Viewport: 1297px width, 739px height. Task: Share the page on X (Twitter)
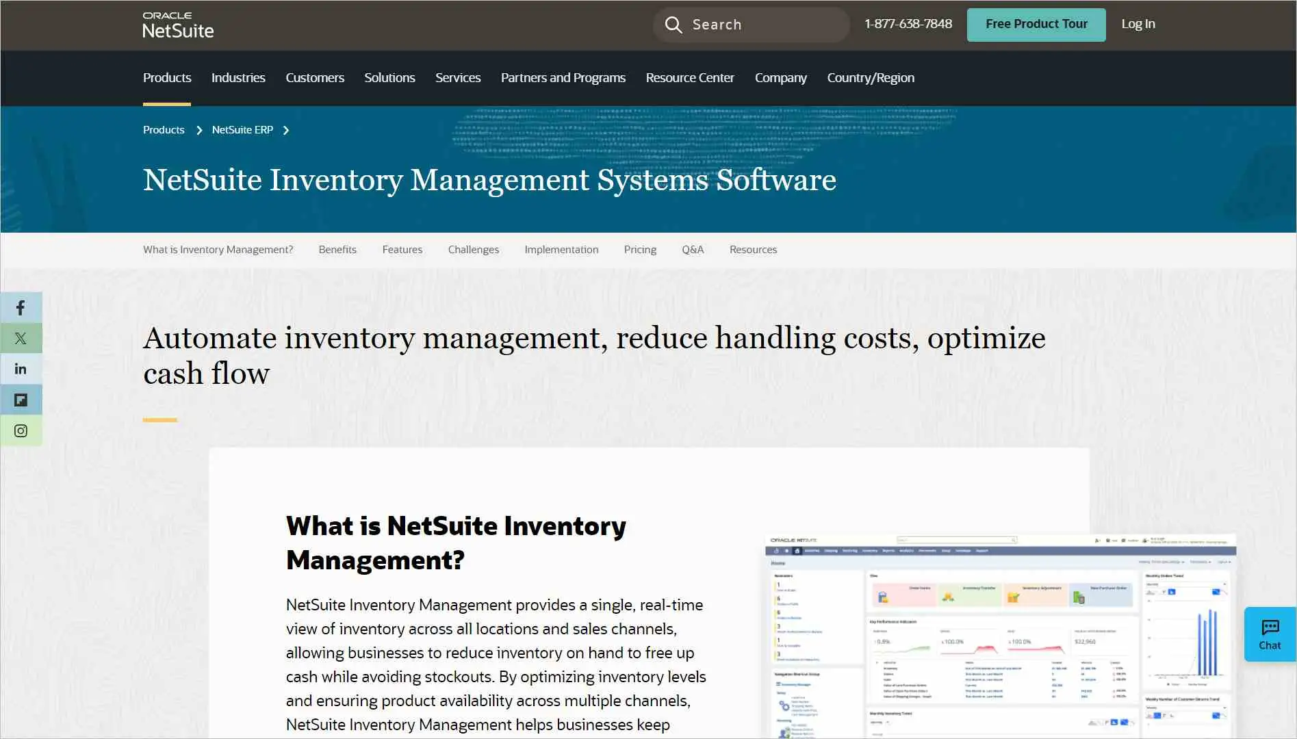pyautogui.click(x=21, y=338)
